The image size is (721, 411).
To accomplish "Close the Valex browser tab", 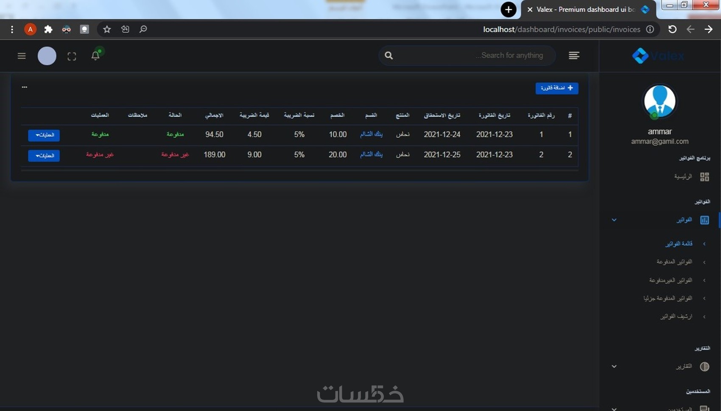I will point(530,9).
